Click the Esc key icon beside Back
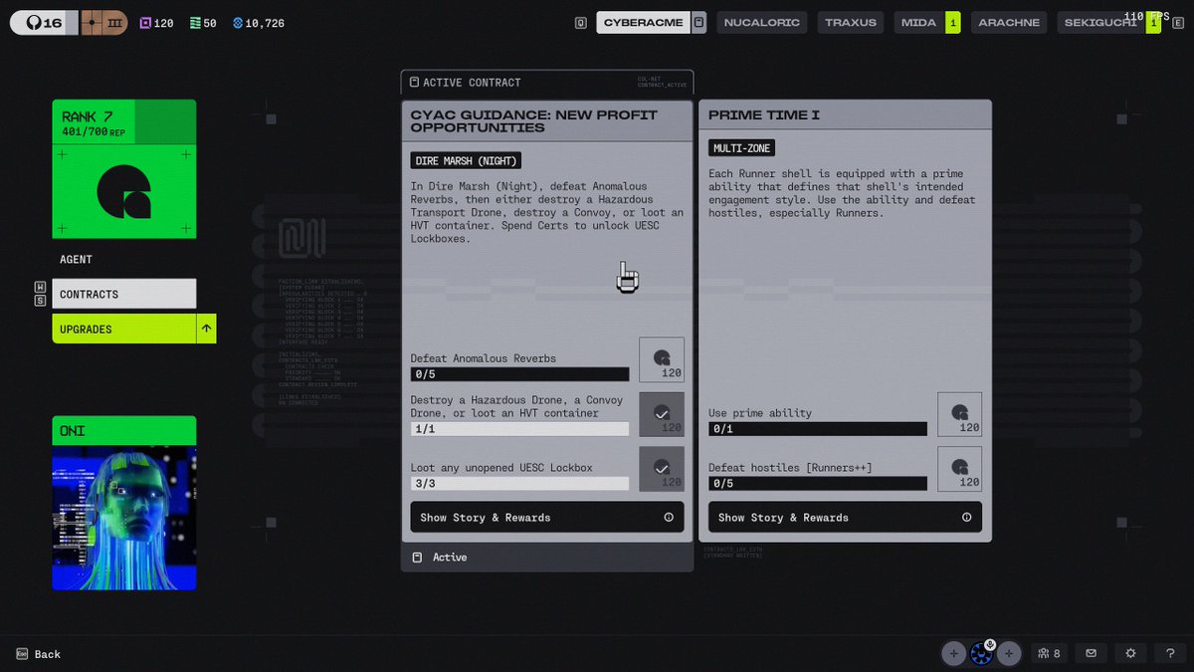 [22, 654]
